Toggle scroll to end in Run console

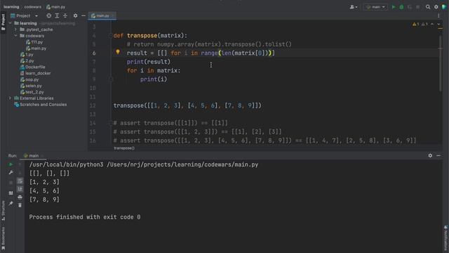click(20, 189)
